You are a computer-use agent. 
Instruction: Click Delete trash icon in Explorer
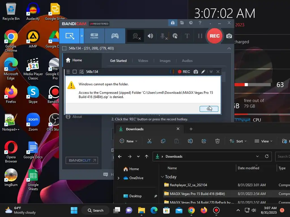tap(217, 141)
